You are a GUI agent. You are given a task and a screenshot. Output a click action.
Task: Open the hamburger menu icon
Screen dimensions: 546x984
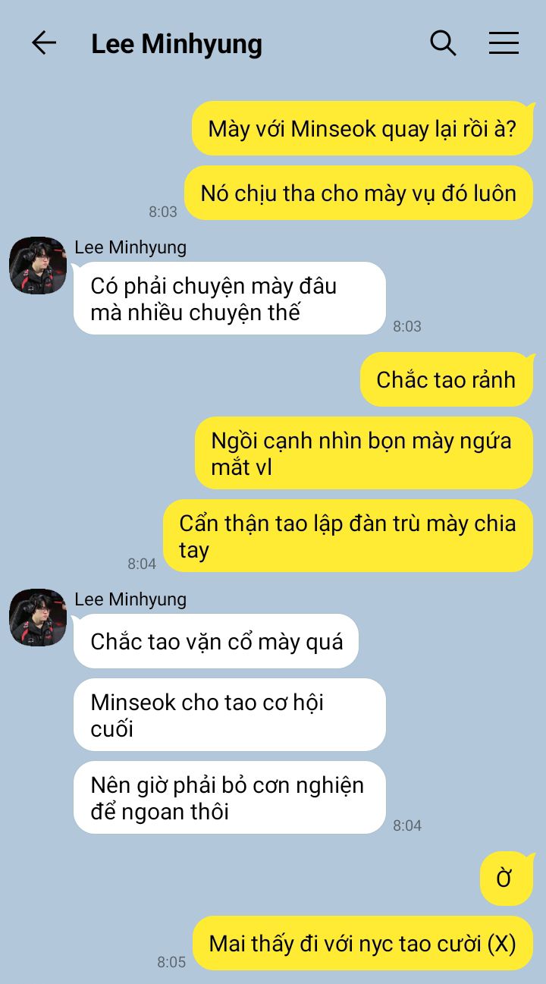[504, 43]
